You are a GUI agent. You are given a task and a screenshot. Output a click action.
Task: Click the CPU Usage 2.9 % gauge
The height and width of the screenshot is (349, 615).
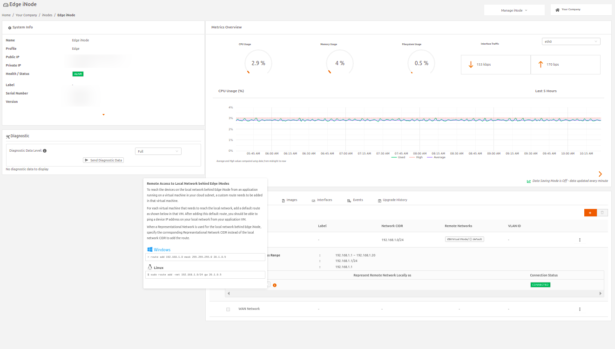[258, 63]
